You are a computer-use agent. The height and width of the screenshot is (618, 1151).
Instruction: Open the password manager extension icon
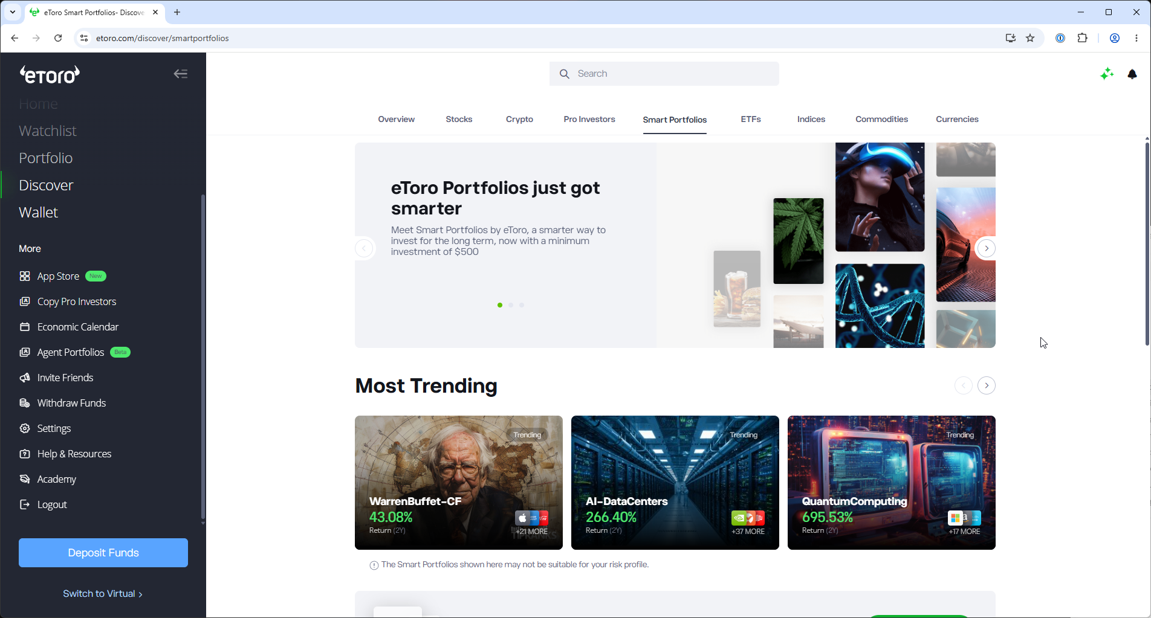(x=1060, y=38)
